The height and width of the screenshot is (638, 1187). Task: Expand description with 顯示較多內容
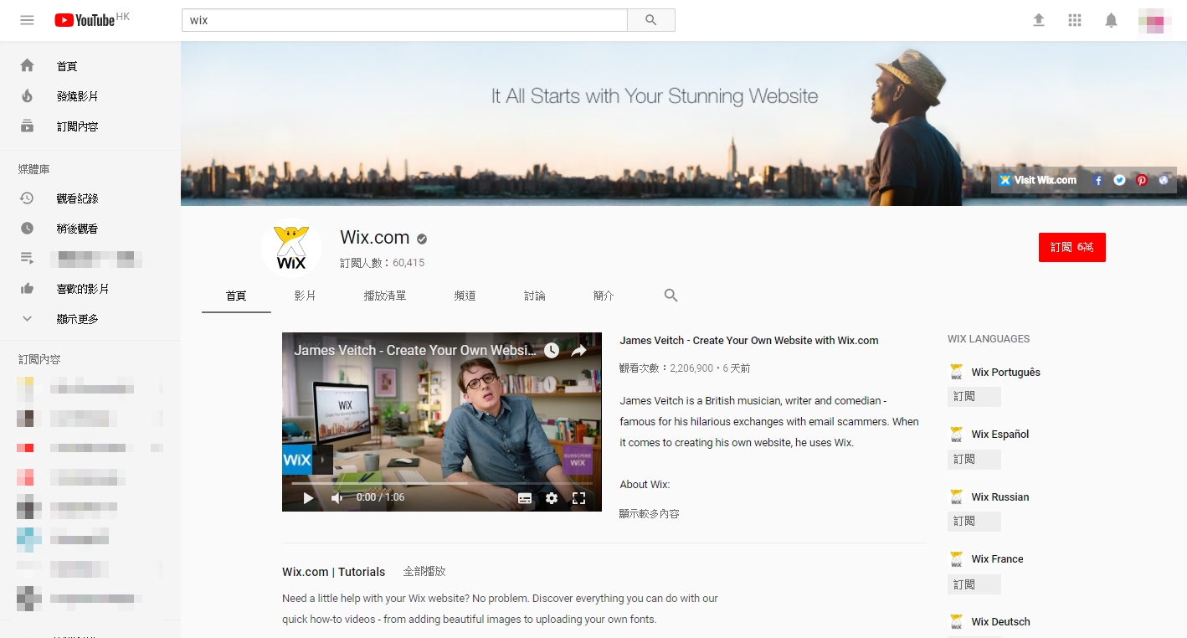coord(650,514)
